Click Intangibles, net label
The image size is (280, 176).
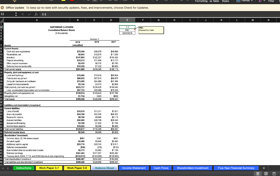tap(11, 96)
